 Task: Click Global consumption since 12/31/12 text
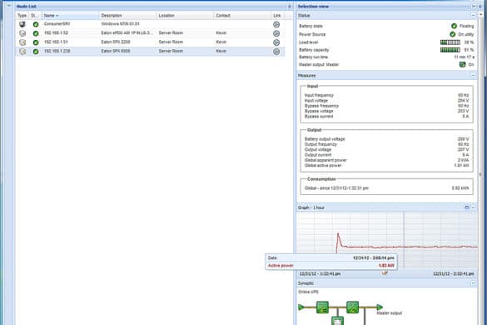336,188
